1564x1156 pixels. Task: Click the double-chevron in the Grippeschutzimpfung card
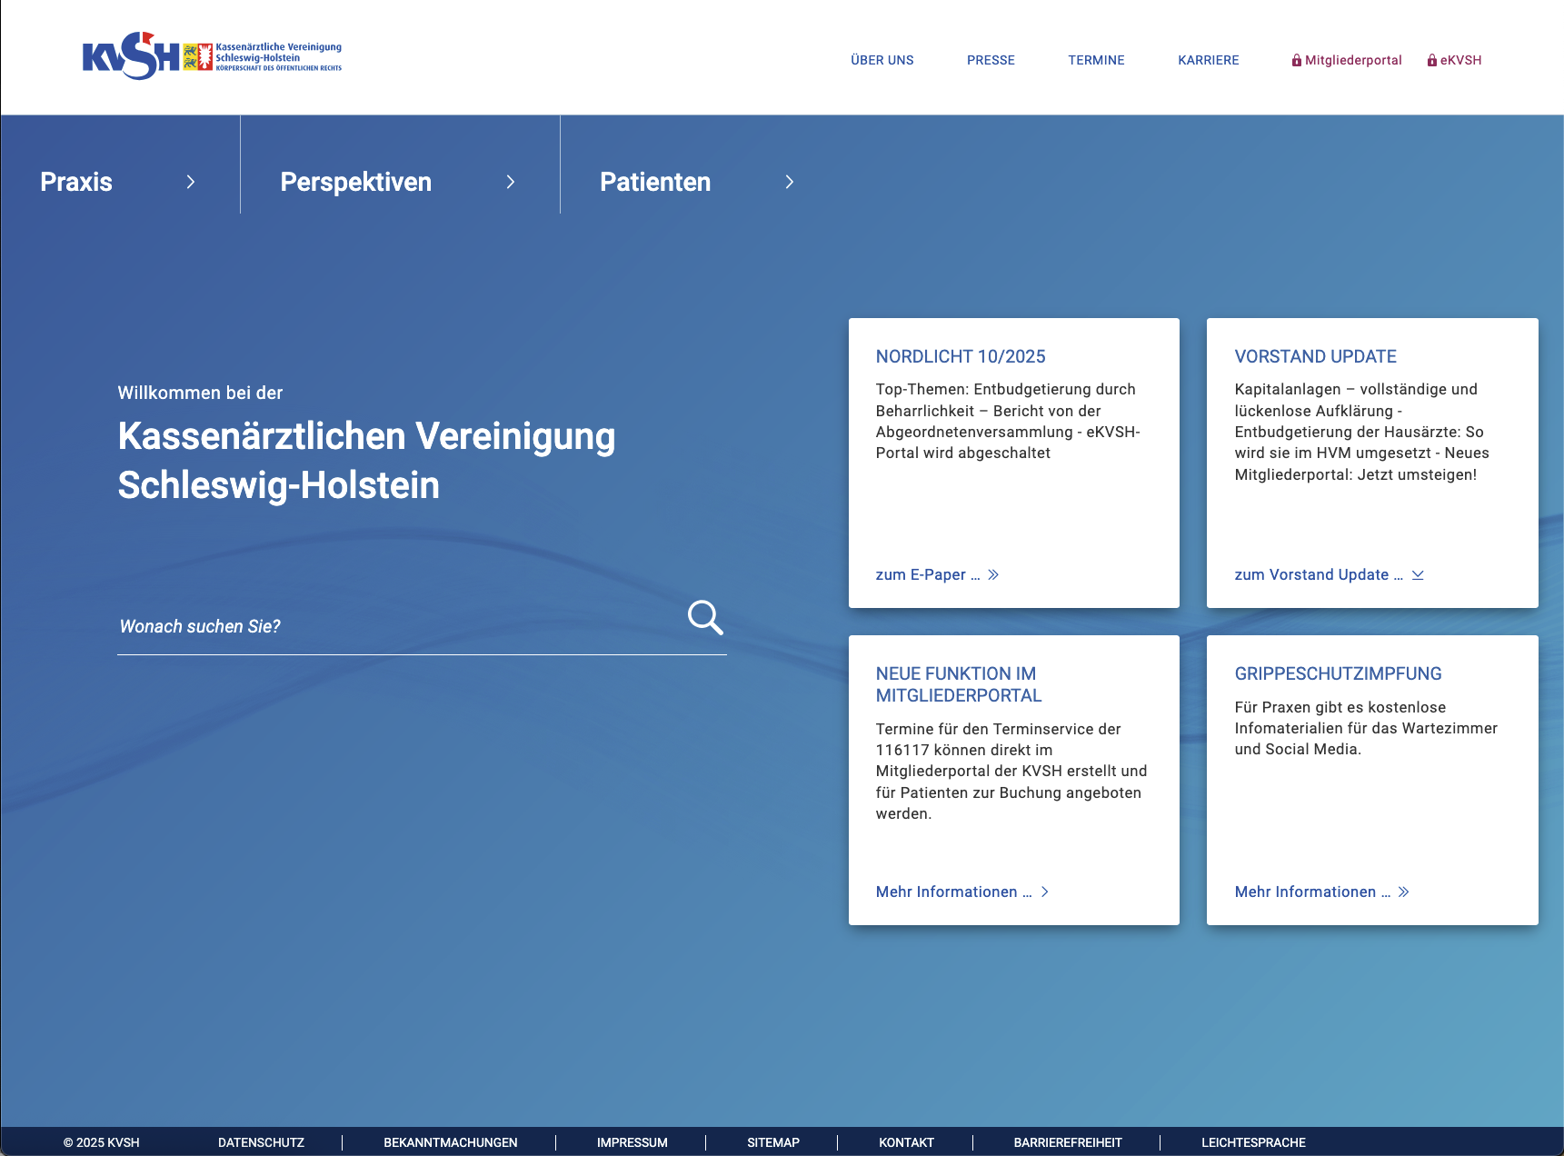point(1404,892)
